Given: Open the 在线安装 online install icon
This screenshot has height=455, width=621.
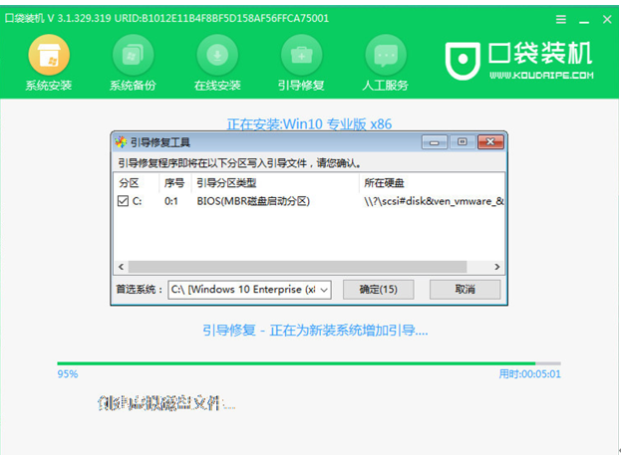Looking at the screenshot, I should (217, 55).
